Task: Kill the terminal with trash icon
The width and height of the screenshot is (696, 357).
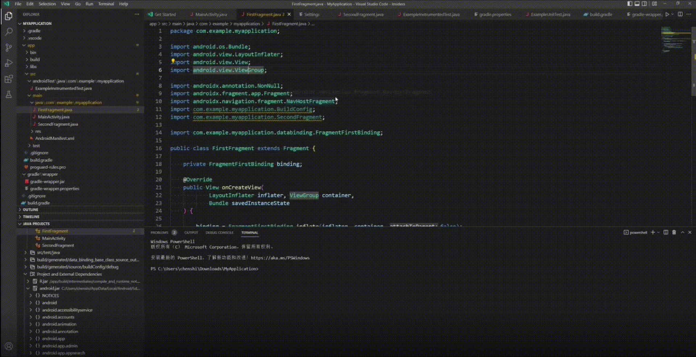Action: click(674, 232)
